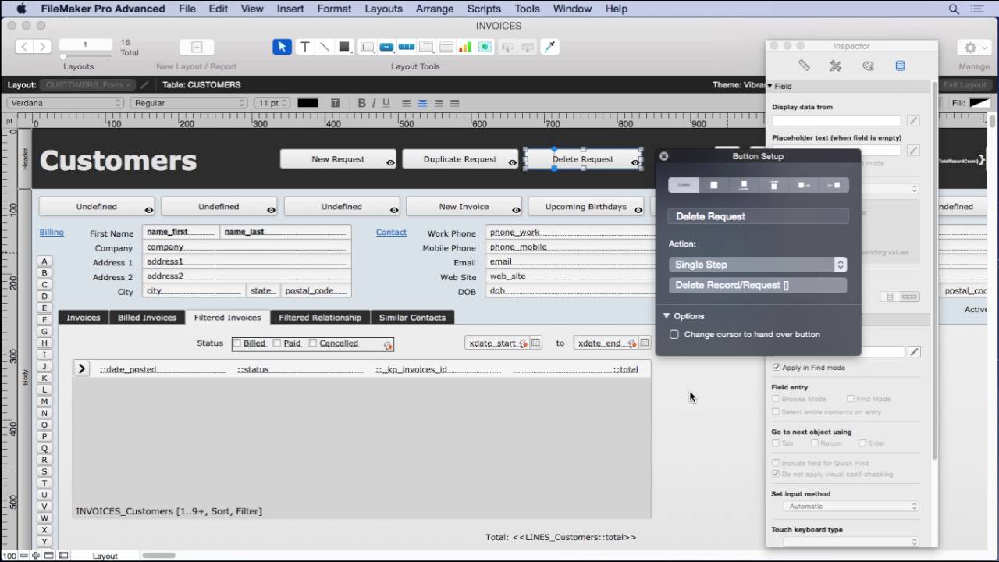Choose icon-only button display option
999x562 pixels.
click(713, 185)
